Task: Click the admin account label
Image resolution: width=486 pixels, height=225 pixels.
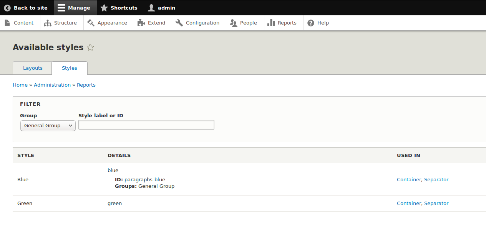Action: pyautogui.click(x=166, y=8)
